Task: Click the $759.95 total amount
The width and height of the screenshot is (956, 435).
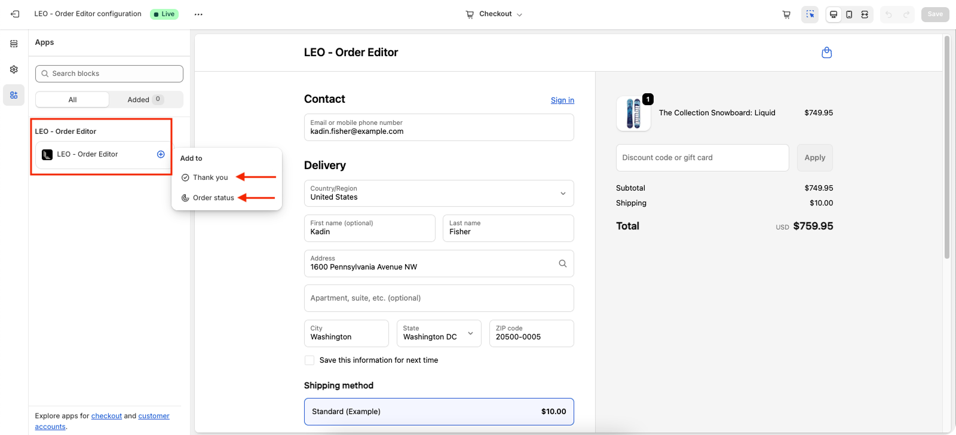Action: coord(813,226)
